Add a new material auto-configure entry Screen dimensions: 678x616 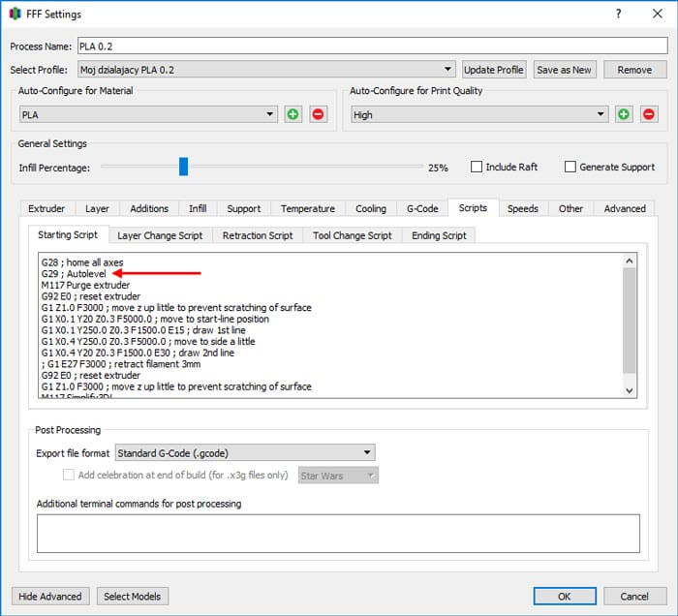[x=293, y=114]
